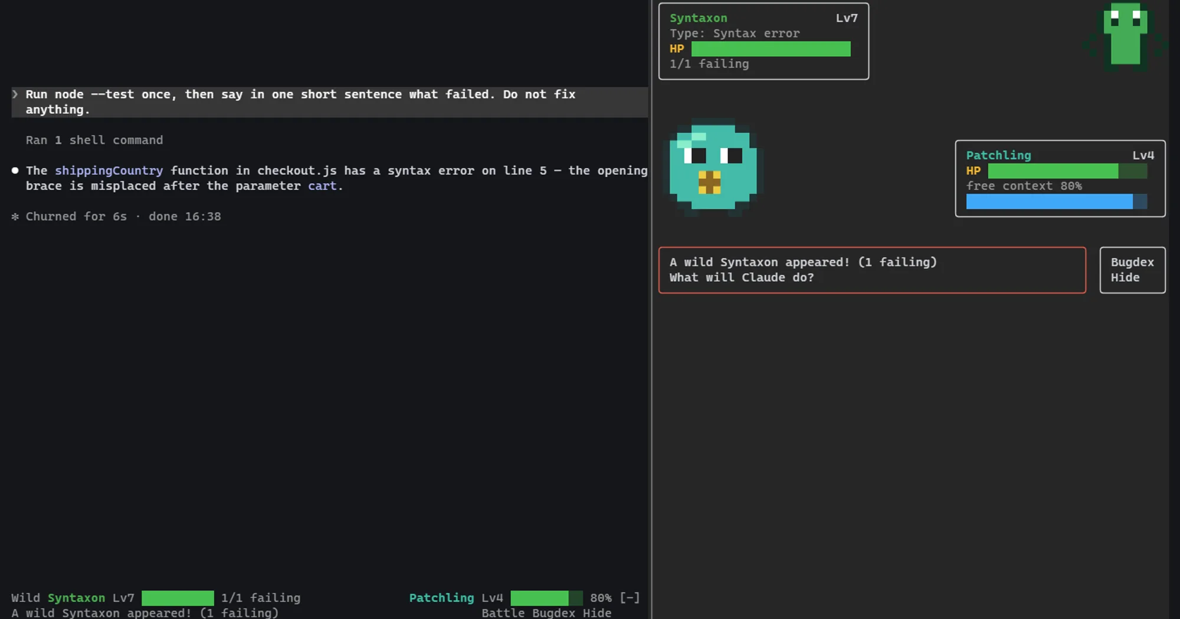Image resolution: width=1180 pixels, height=619 pixels.
Task: Open the Bugdex in the battle panel
Action: 1132,262
